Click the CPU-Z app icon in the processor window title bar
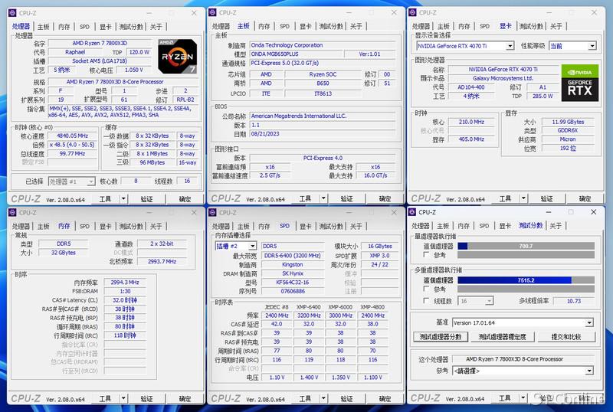The height and width of the screenshot is (412, 613). [x=12, y=13]
